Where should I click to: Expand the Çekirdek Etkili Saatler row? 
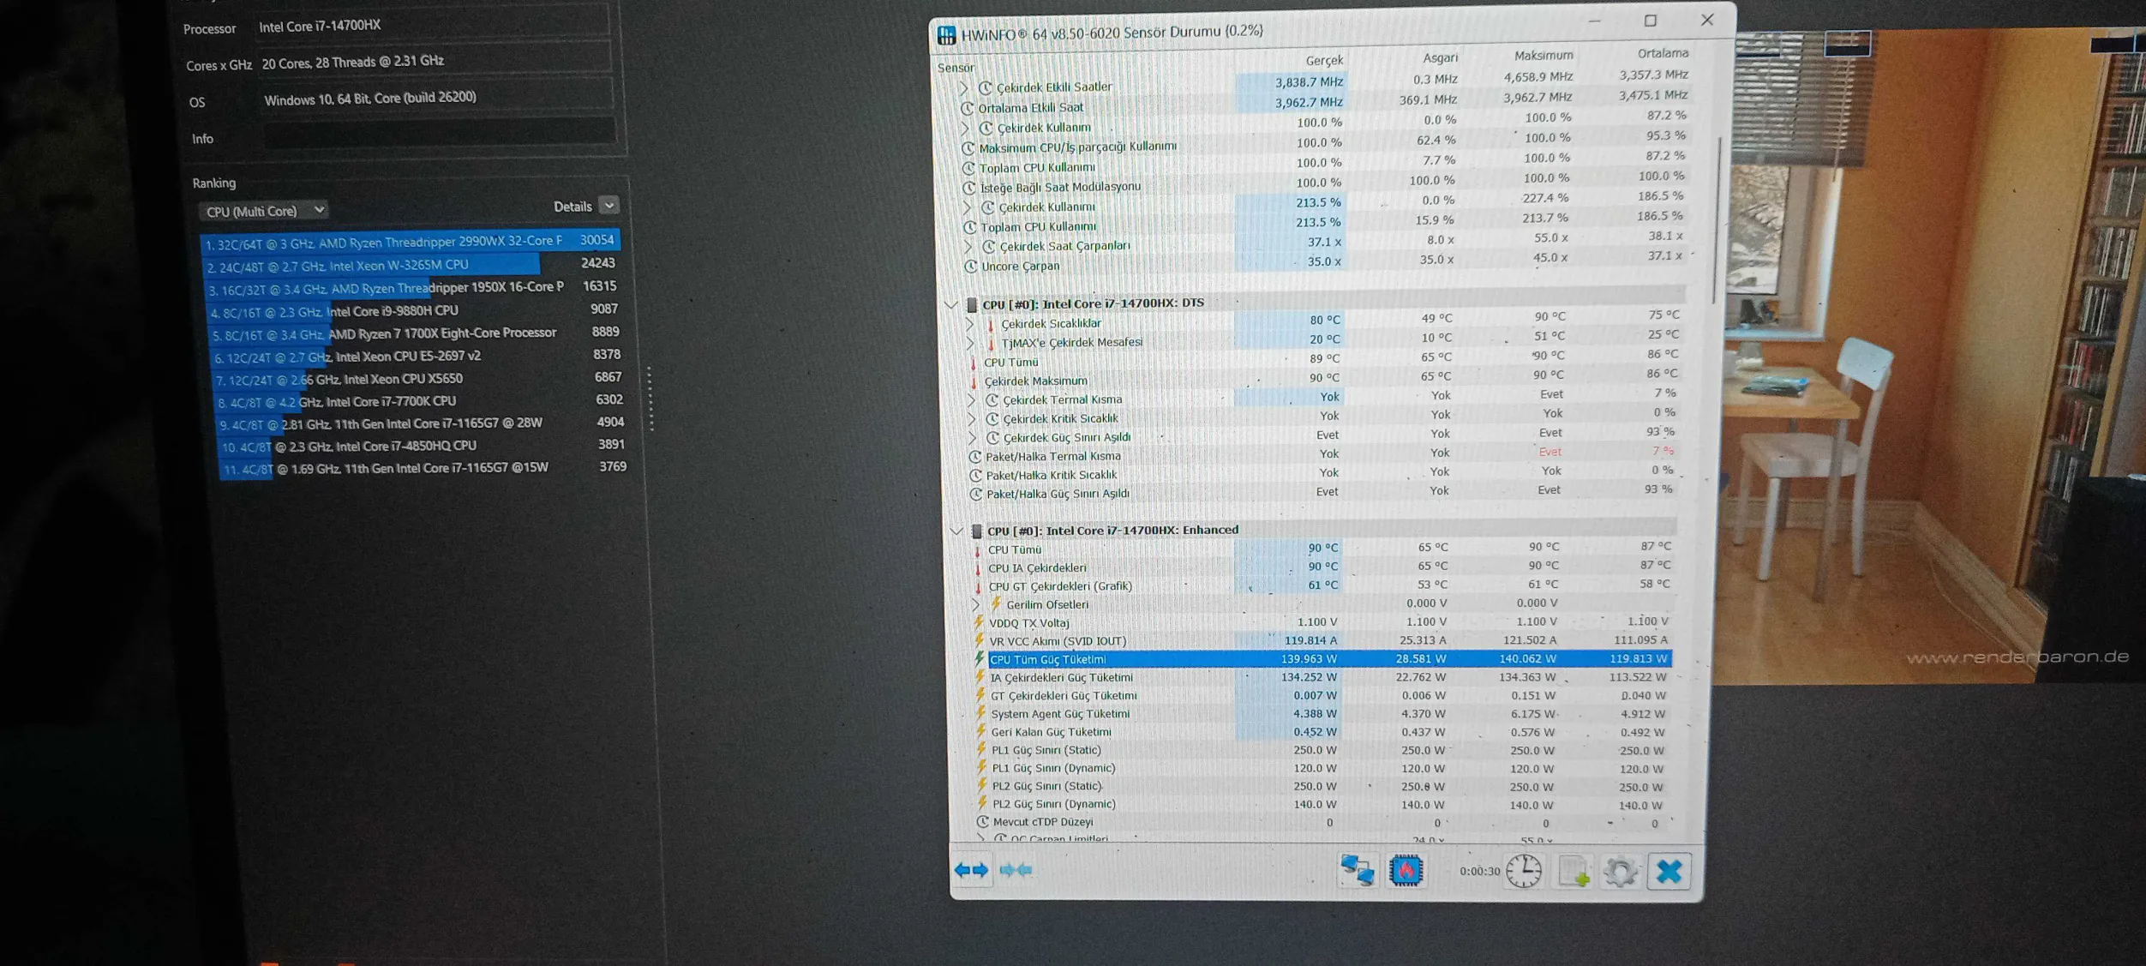pyautogui.click(x=963, y=88)
